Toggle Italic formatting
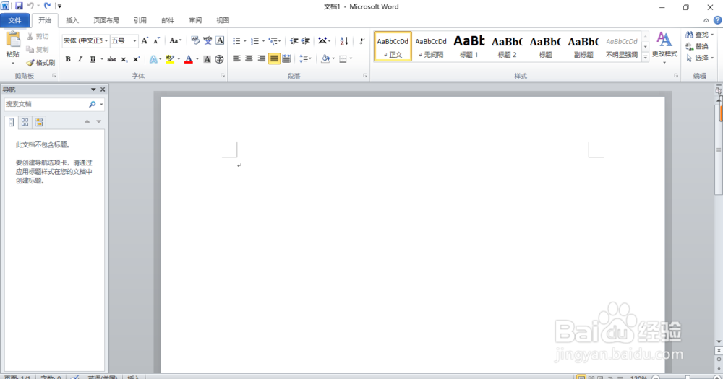Image resolution: width=723 pixels, height=379 pixels. point(80,59)
